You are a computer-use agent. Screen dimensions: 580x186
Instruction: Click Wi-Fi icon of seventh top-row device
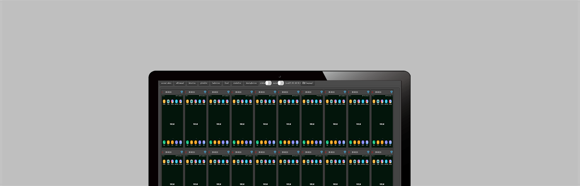tap(321, 92)
